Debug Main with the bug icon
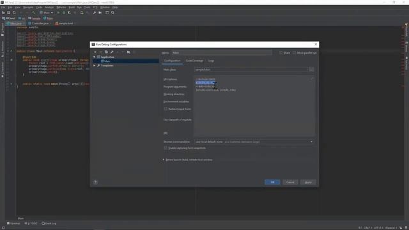The height and width of the screenshot is (230, 409). (x=64, y=13)
